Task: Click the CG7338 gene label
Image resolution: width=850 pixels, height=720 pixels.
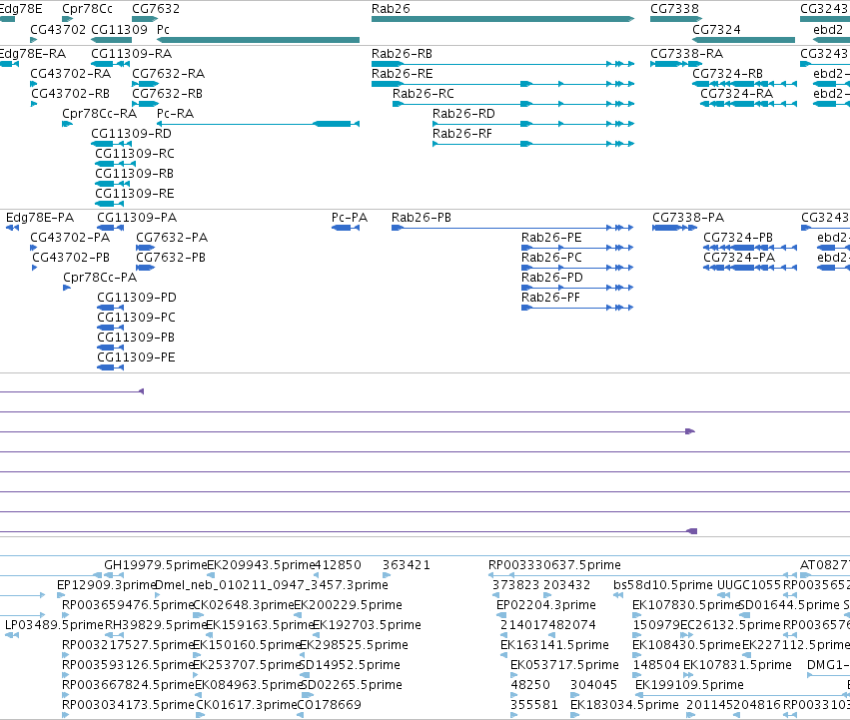Action: coord(674,9)
